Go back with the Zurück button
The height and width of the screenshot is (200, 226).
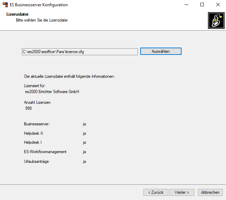[x=156, y=192]
